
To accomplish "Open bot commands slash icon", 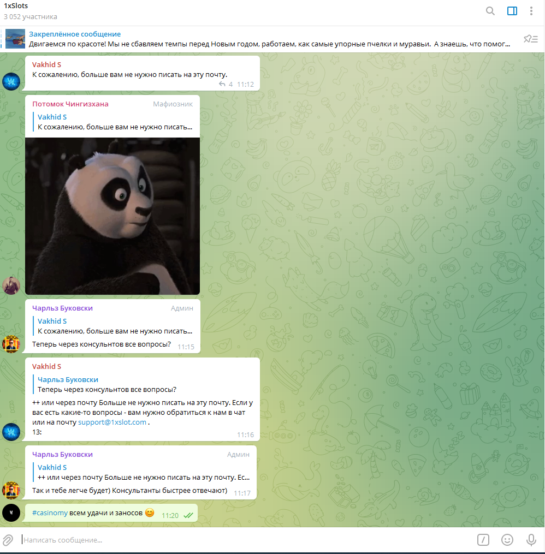I will 483,540.
